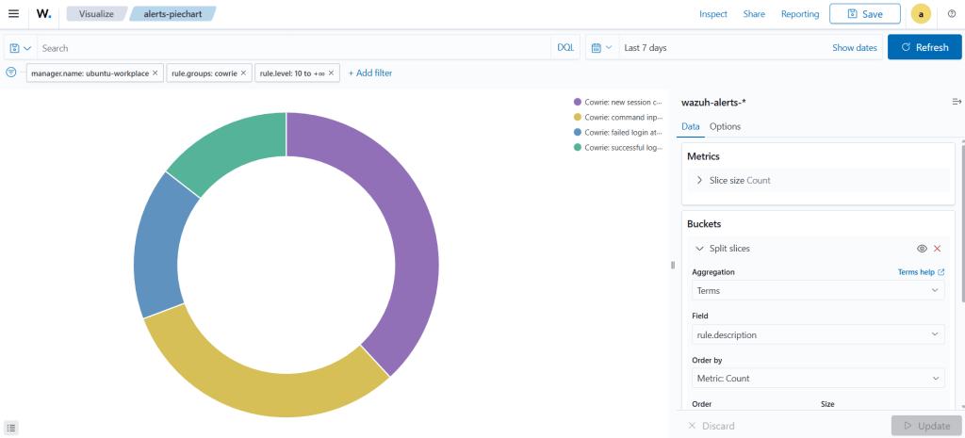Expand the Slice size Count metric
The width and height of the screenshot is (965, 438).
click(x=699, y=180)
